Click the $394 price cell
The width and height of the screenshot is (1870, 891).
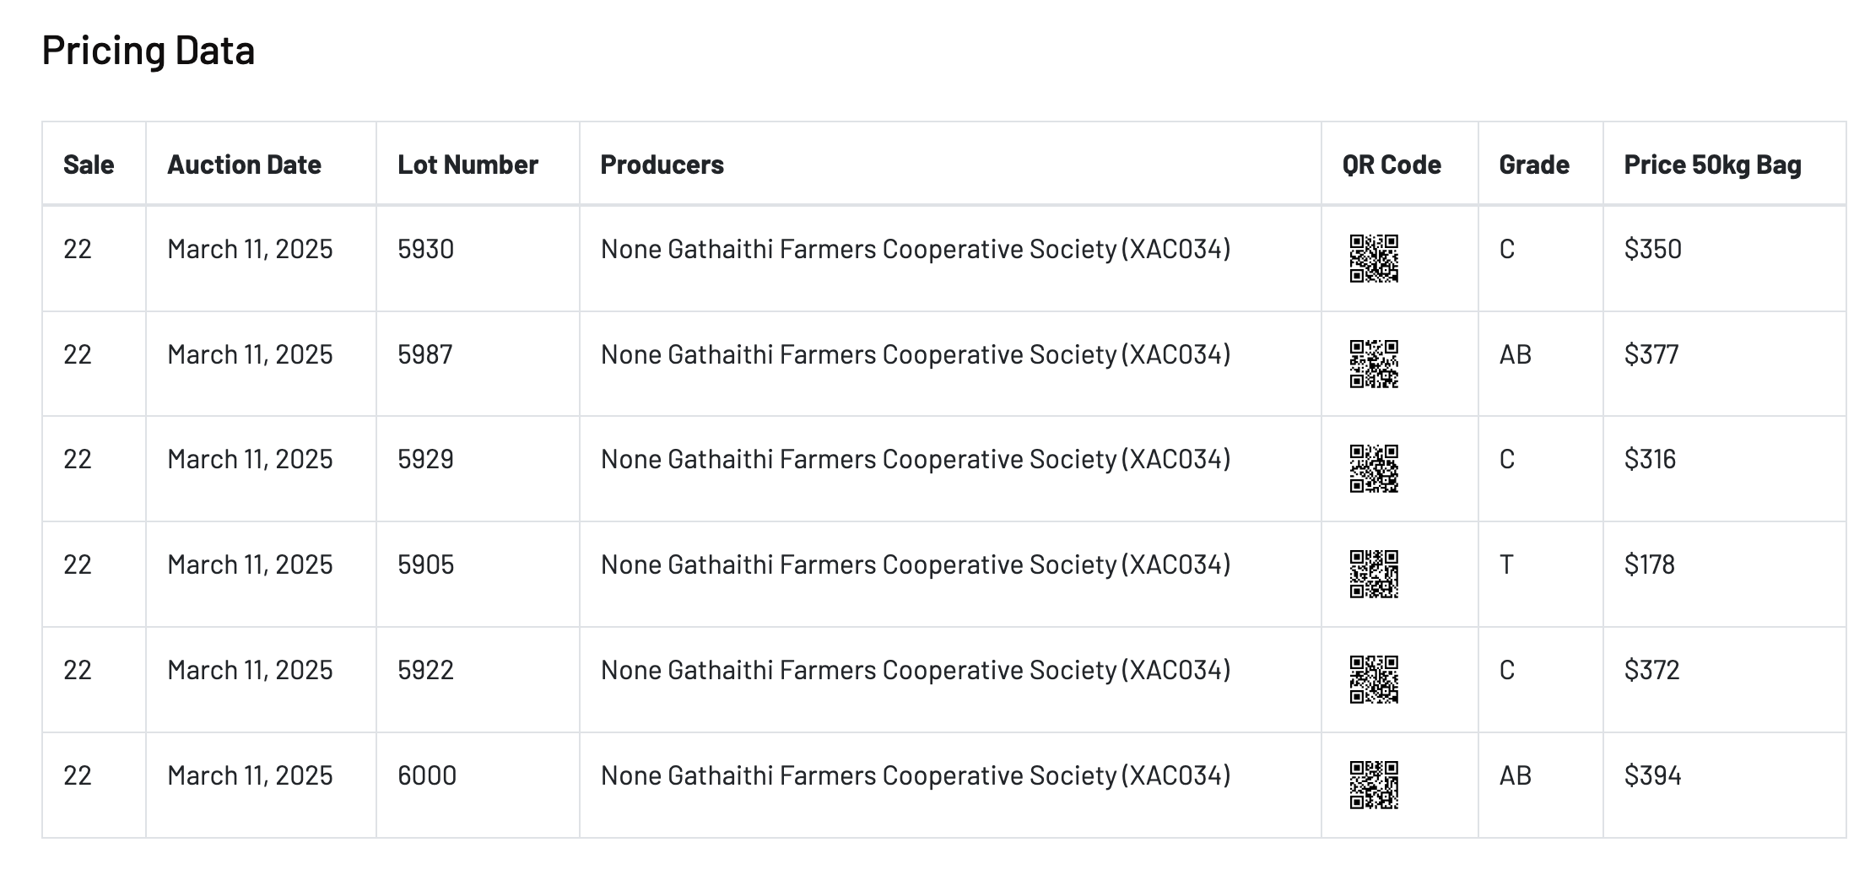click(x=1652, y=775)
